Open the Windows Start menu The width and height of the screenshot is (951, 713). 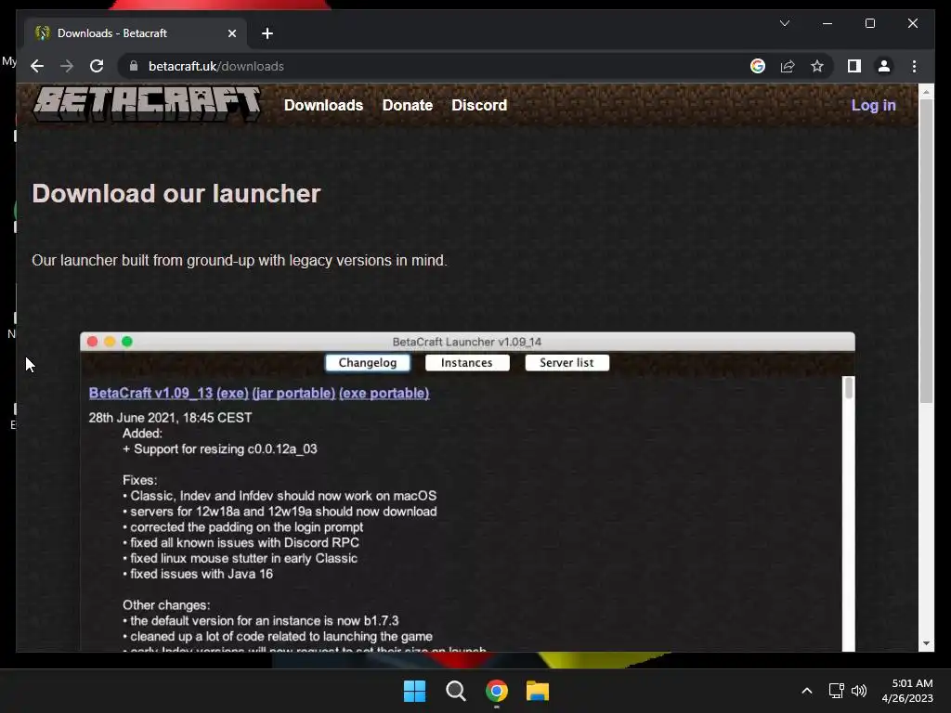coord(415,691)
